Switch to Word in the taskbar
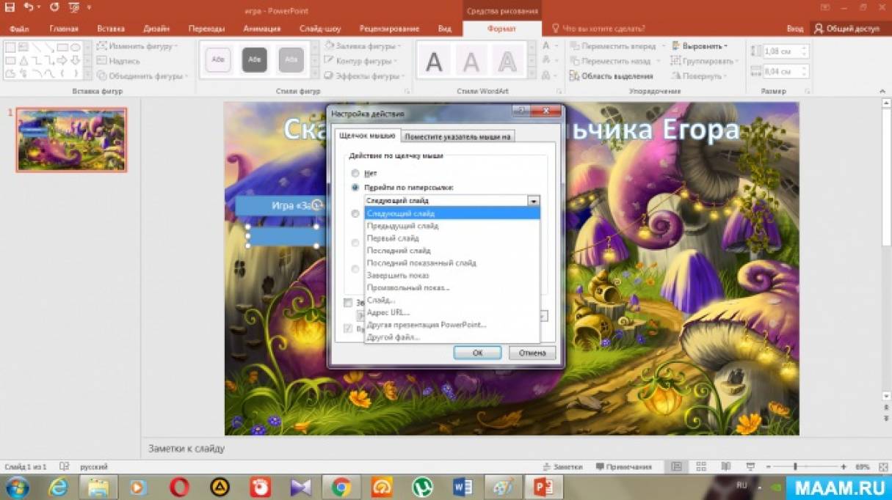Viewport: 892px width, 500px height. pos(463,487)
